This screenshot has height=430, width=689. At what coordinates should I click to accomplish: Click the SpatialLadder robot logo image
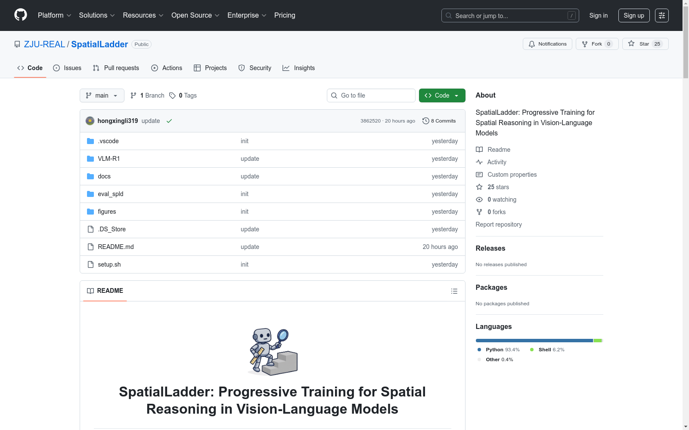[x=273, y=352]
